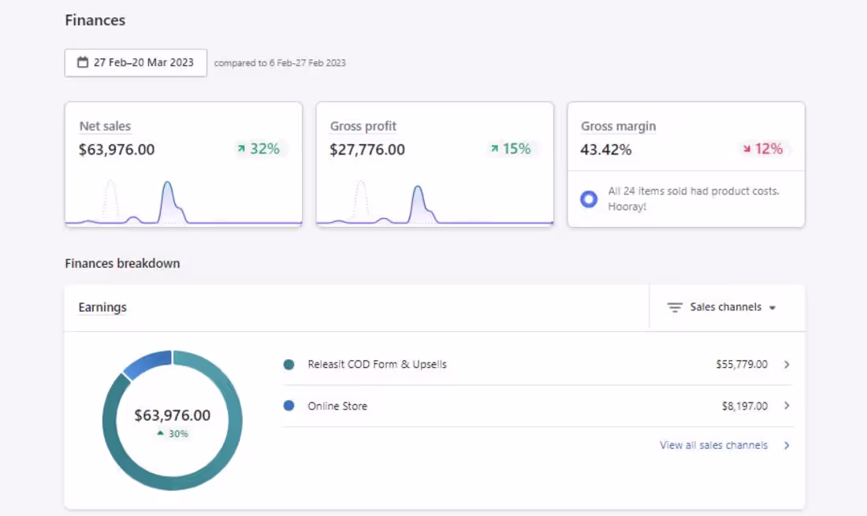
Task: Click the Sales channels dropdown caret
Action: 772,308
